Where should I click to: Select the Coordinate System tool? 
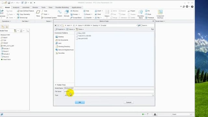49,18
